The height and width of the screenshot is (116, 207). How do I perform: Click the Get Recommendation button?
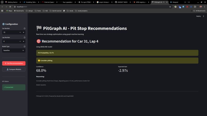point(14,63)
